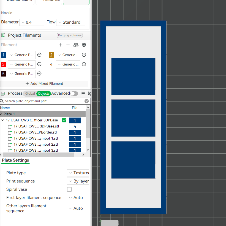Screen dimensions: 226x226
Task: Change filament of 3DPBase.stl part
Action: (x=75, y=126)
